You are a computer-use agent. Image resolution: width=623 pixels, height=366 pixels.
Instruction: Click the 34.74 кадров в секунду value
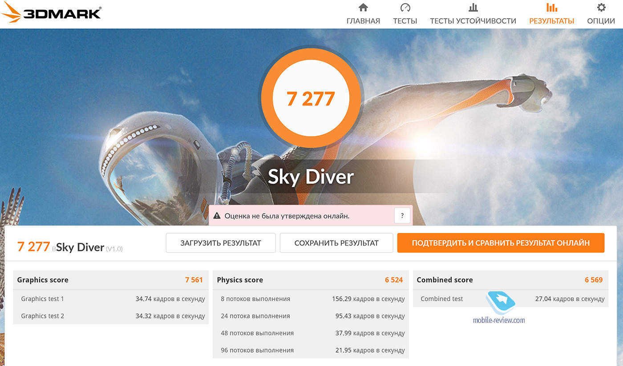point(170,299)
